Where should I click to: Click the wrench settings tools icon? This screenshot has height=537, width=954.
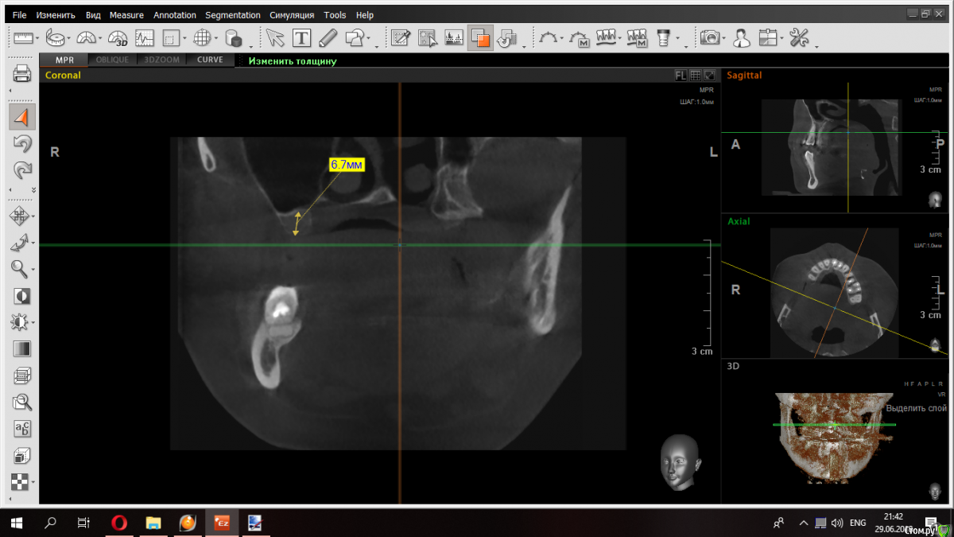tap(798, 37)
